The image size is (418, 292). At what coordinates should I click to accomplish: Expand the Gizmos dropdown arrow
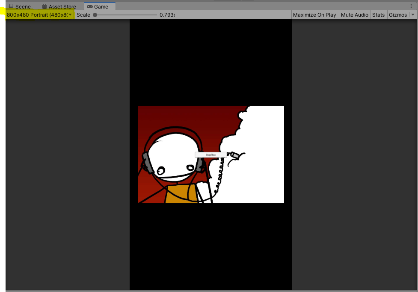[413, 15]
